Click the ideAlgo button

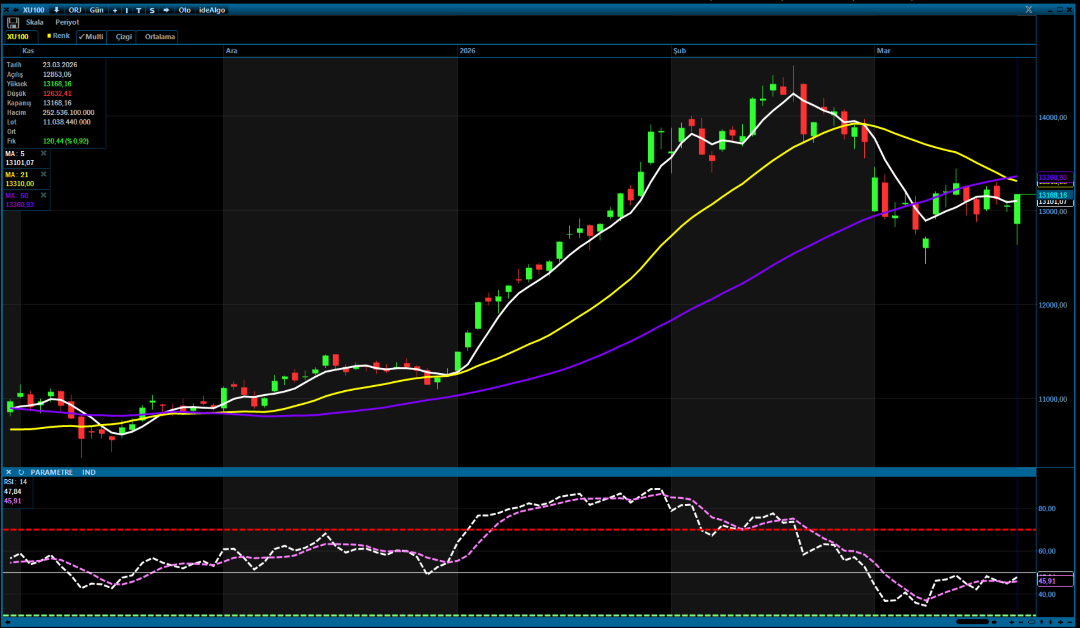[x=212, y=10]
